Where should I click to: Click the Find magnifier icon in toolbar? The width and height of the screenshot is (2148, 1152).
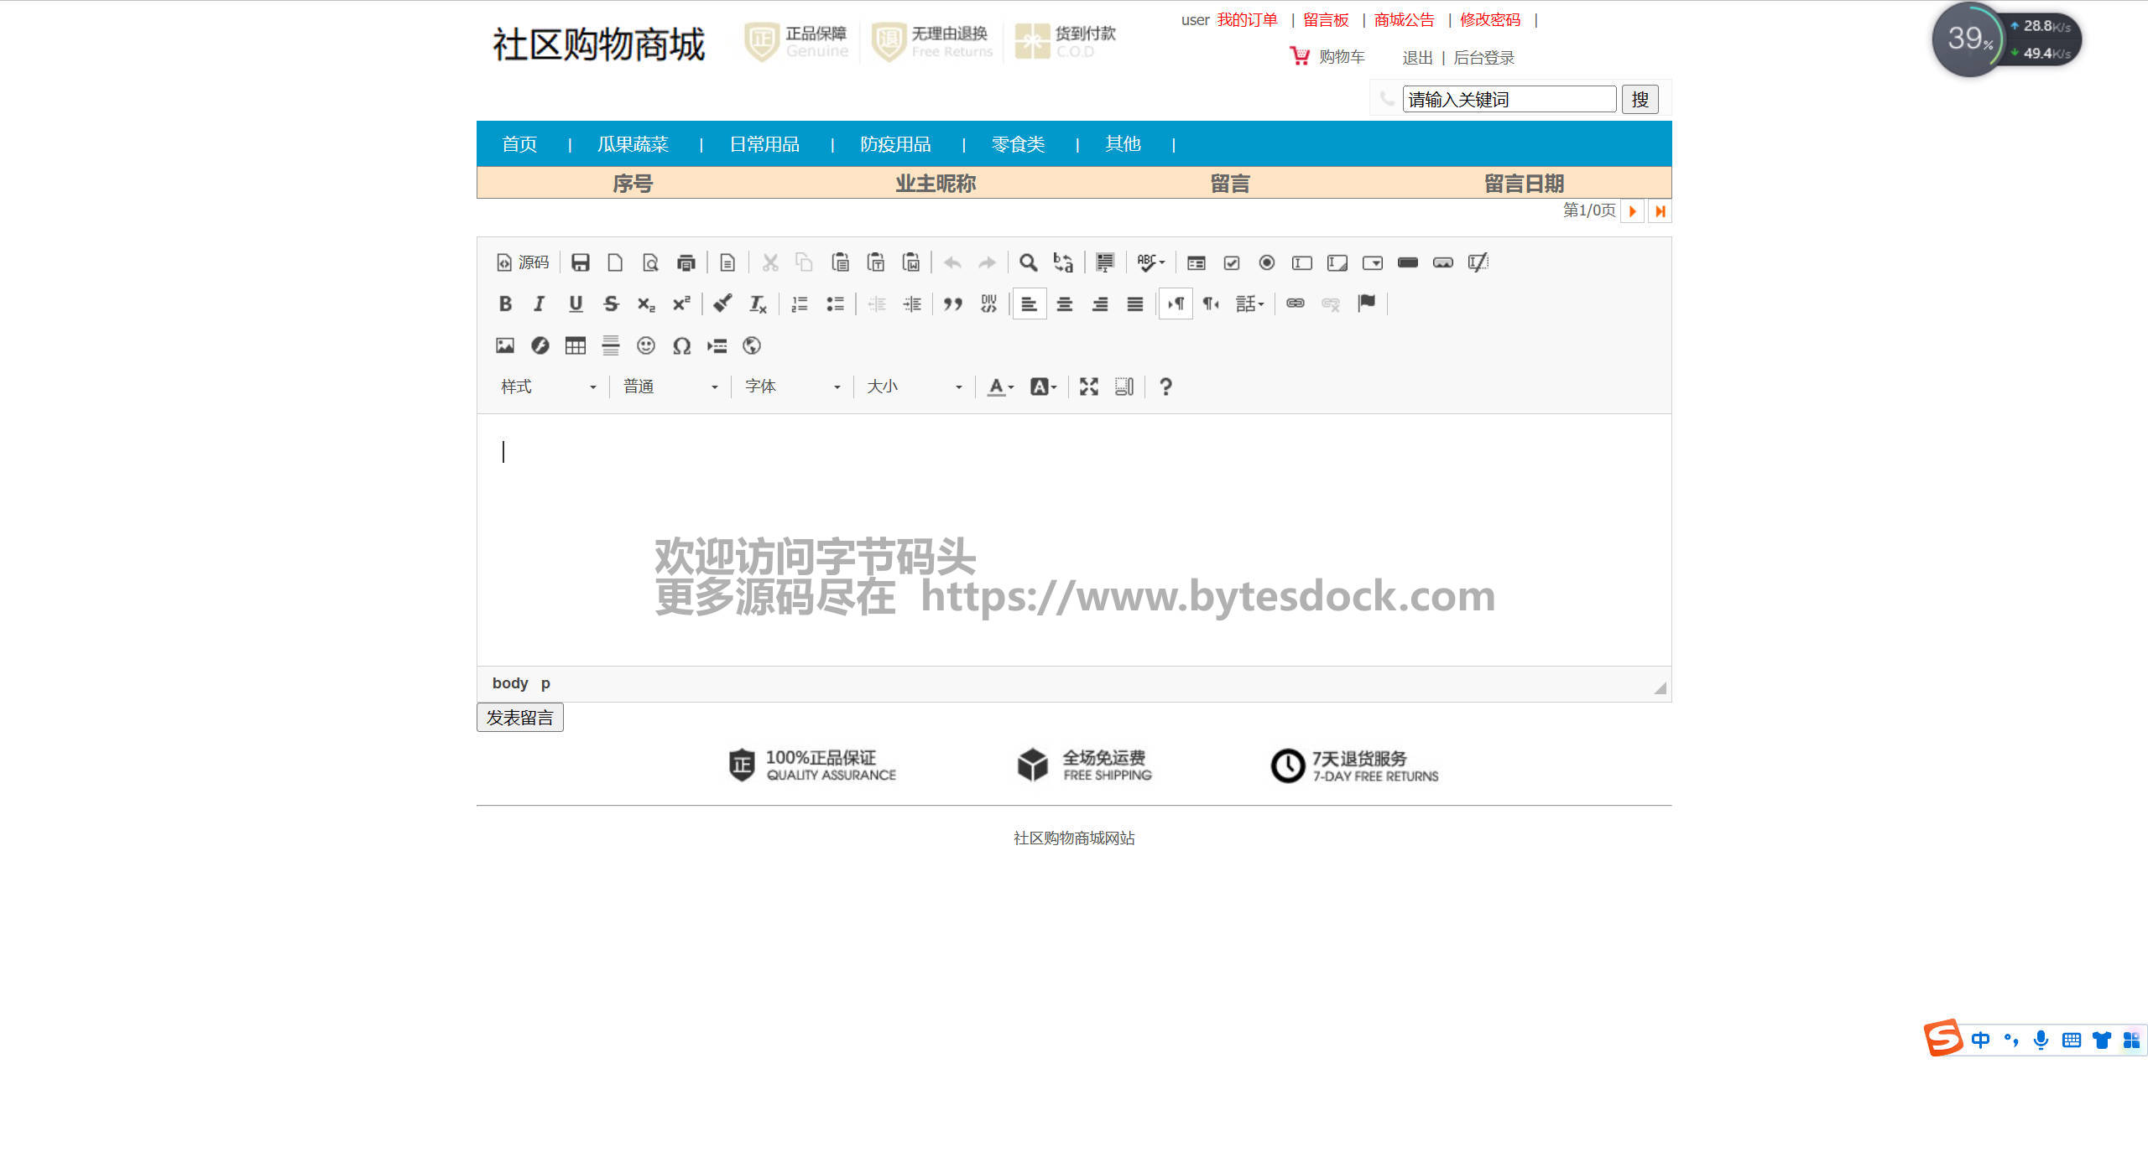tap(1028, 262)
